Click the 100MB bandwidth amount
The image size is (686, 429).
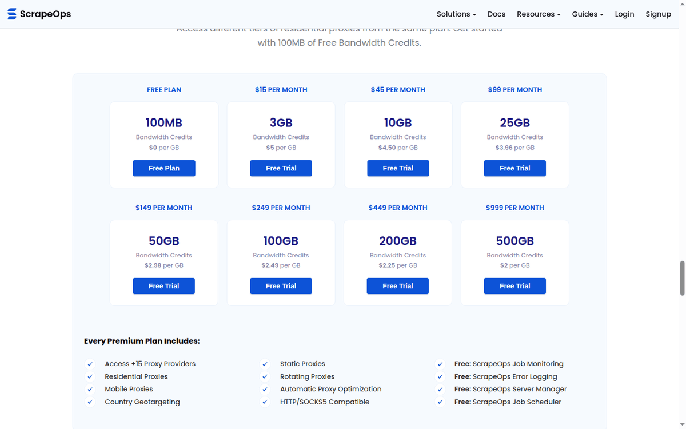(164, 122)
